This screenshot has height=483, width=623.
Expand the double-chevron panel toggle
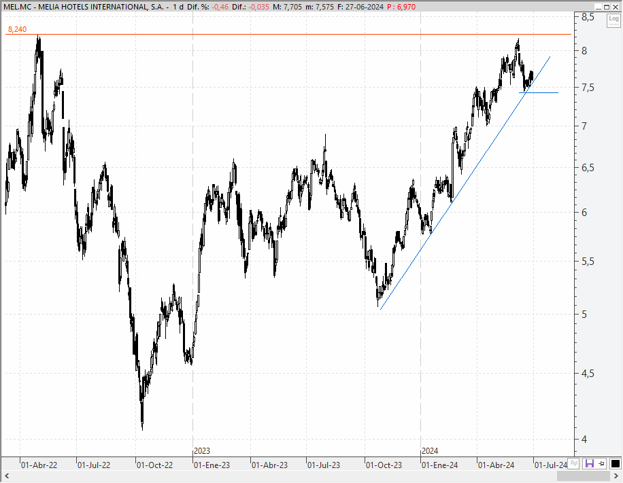(x=573, y=463)
